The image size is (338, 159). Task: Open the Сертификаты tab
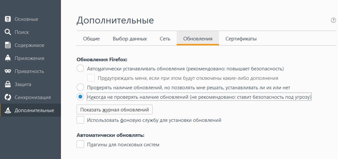tap(241, 38)
